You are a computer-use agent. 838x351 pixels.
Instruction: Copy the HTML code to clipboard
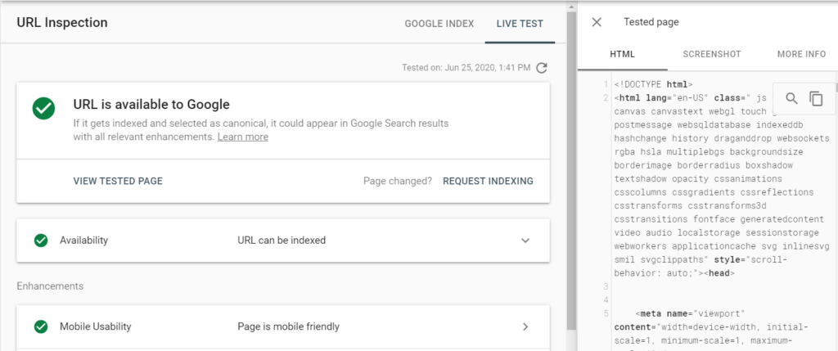pyautogui.click(x=816, y=99)
